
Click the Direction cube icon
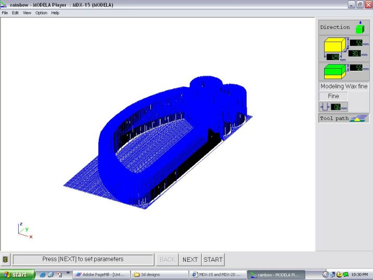(359, 27)
